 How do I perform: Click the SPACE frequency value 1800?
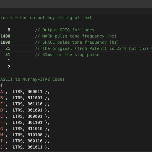[x=5, y=42]
